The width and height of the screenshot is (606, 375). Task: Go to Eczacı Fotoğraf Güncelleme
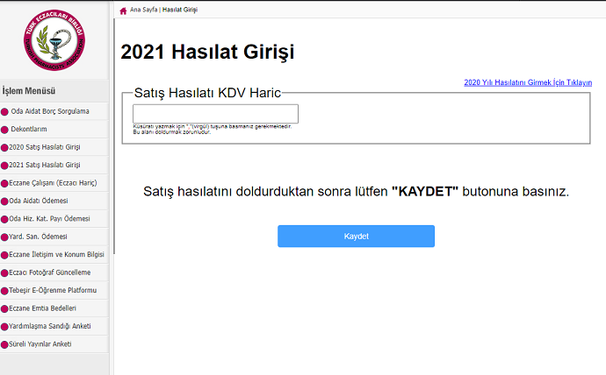(49, 272)
